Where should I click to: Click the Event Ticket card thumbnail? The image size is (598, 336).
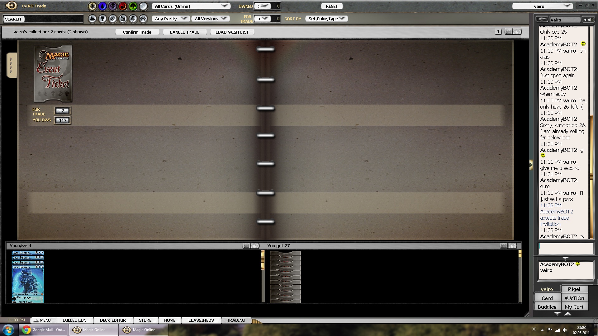pos(53,74)
